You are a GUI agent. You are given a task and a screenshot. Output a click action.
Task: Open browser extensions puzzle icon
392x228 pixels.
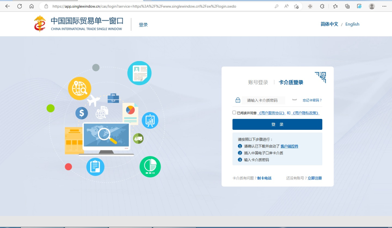click(322, 6)
